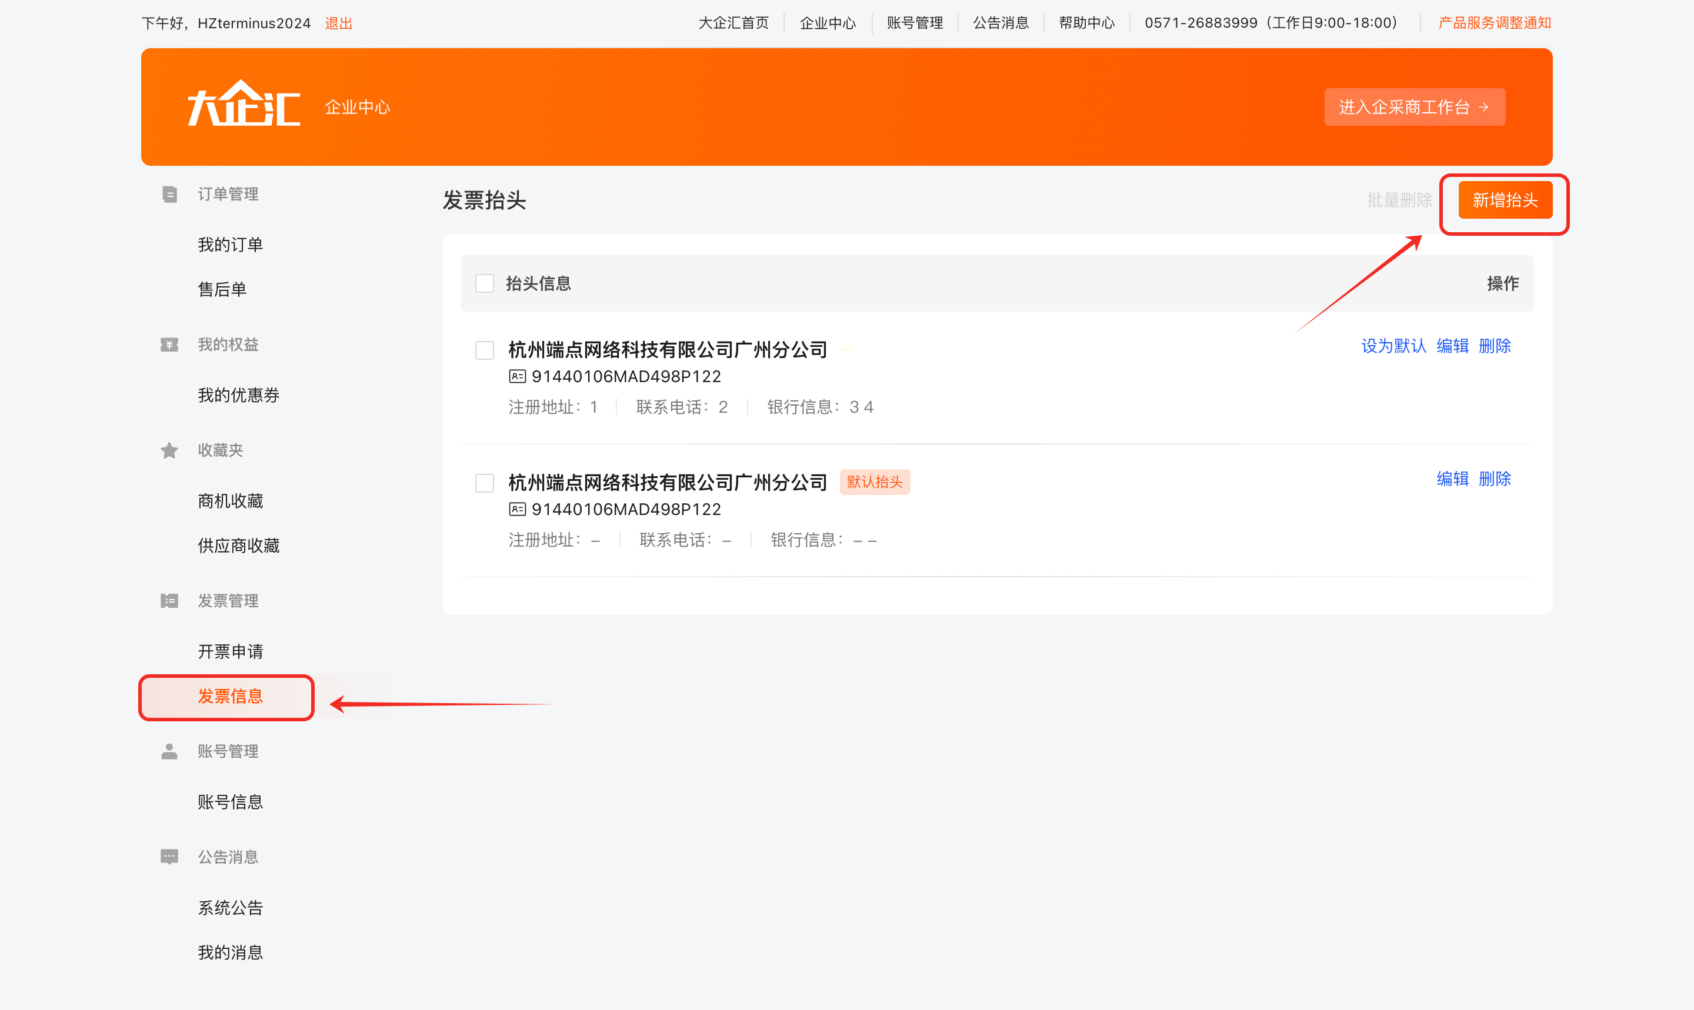Click the 公告消息 chat bubble icon
1694x1010 pixels.
click(169, 857)
